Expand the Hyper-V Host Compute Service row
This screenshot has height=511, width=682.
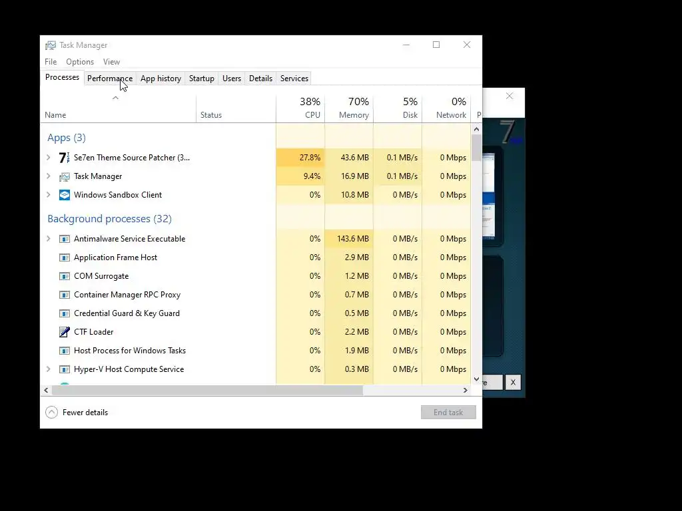click(48, 369)
